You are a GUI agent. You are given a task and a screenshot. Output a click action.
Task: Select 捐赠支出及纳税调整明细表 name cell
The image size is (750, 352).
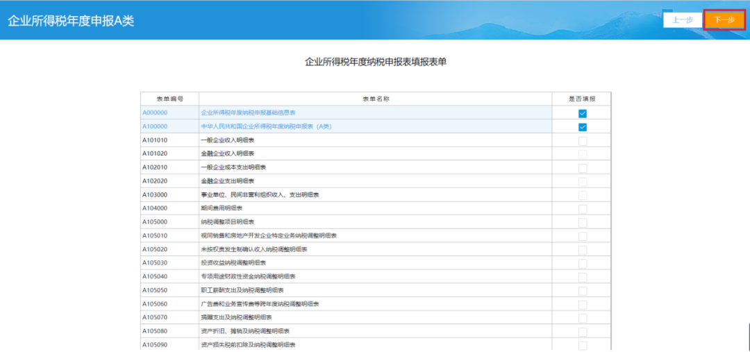[x=376, y=317]
